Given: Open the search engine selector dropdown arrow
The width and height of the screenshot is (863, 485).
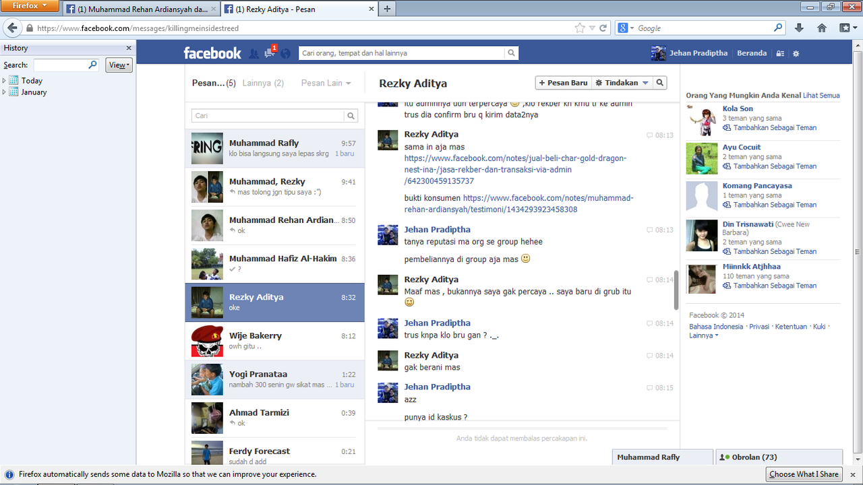Looking at the screenshot, I should pos(632,28).
